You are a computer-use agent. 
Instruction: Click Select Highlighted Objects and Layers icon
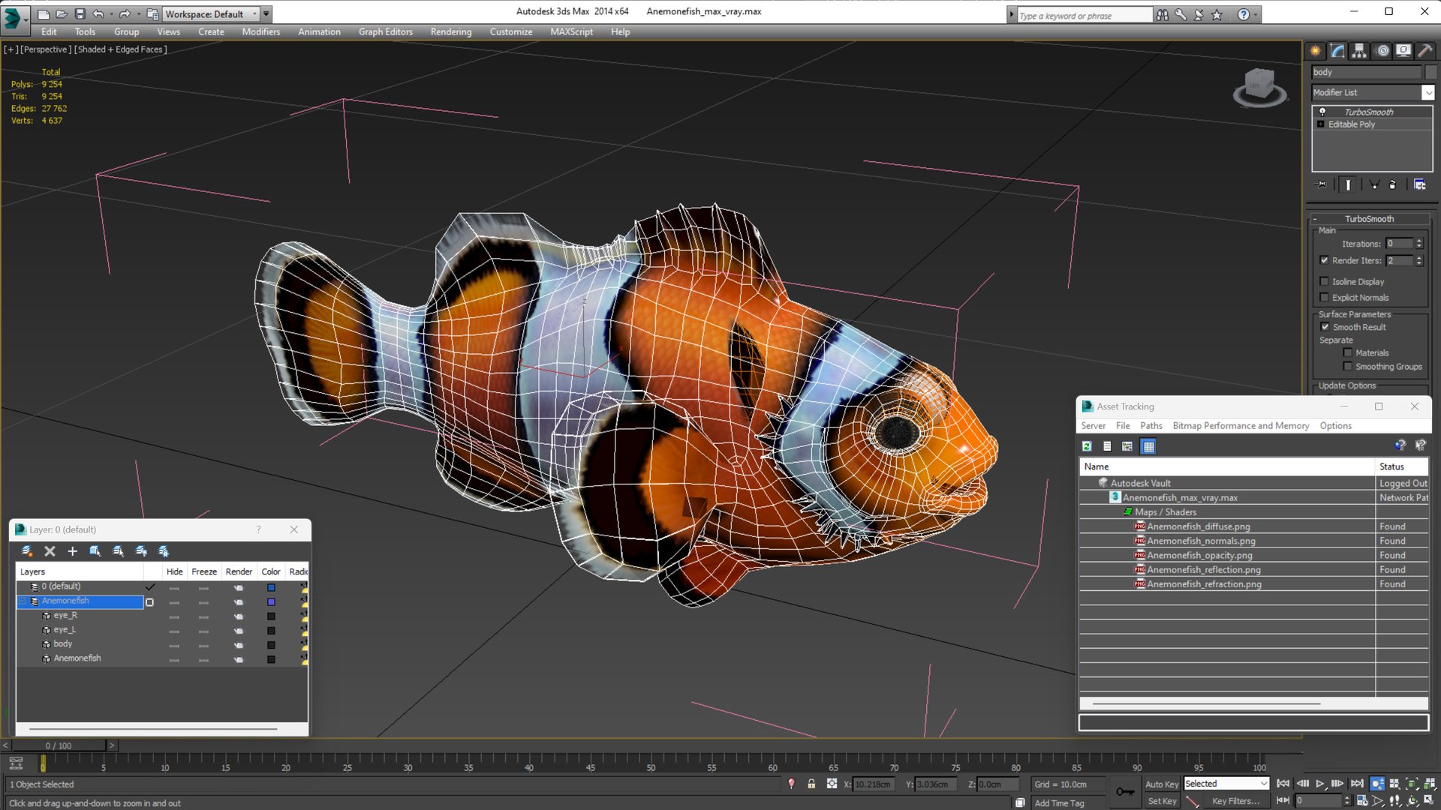[95, 551]
